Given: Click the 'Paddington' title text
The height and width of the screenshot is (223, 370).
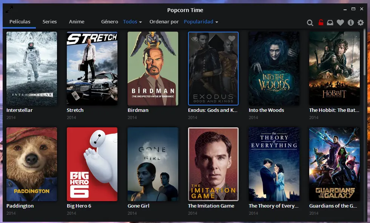Looking at the screenshot, I should coord(20,206).
